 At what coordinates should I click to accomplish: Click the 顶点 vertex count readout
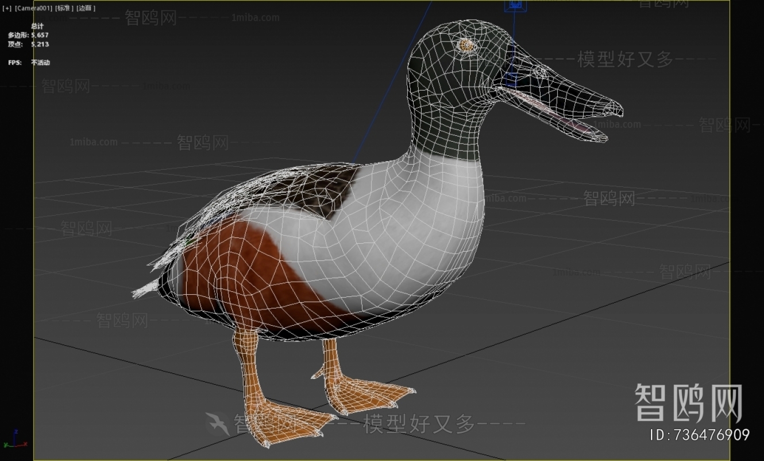tap(29, 42)
